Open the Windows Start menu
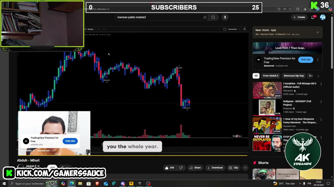The image size is (334, 187). [x=4, y=184]
